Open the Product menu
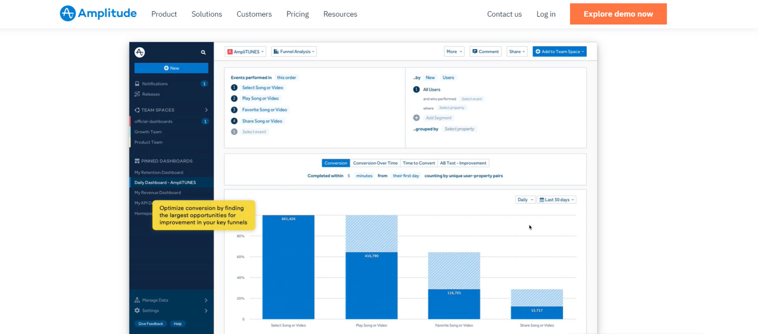This screenshot has width=758, height=334. (164, 14)
